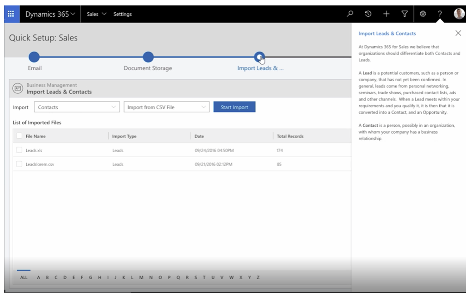Open the Sales menu dropdown
This screenshot has height=299, width=472.
(x=96, y=14)
